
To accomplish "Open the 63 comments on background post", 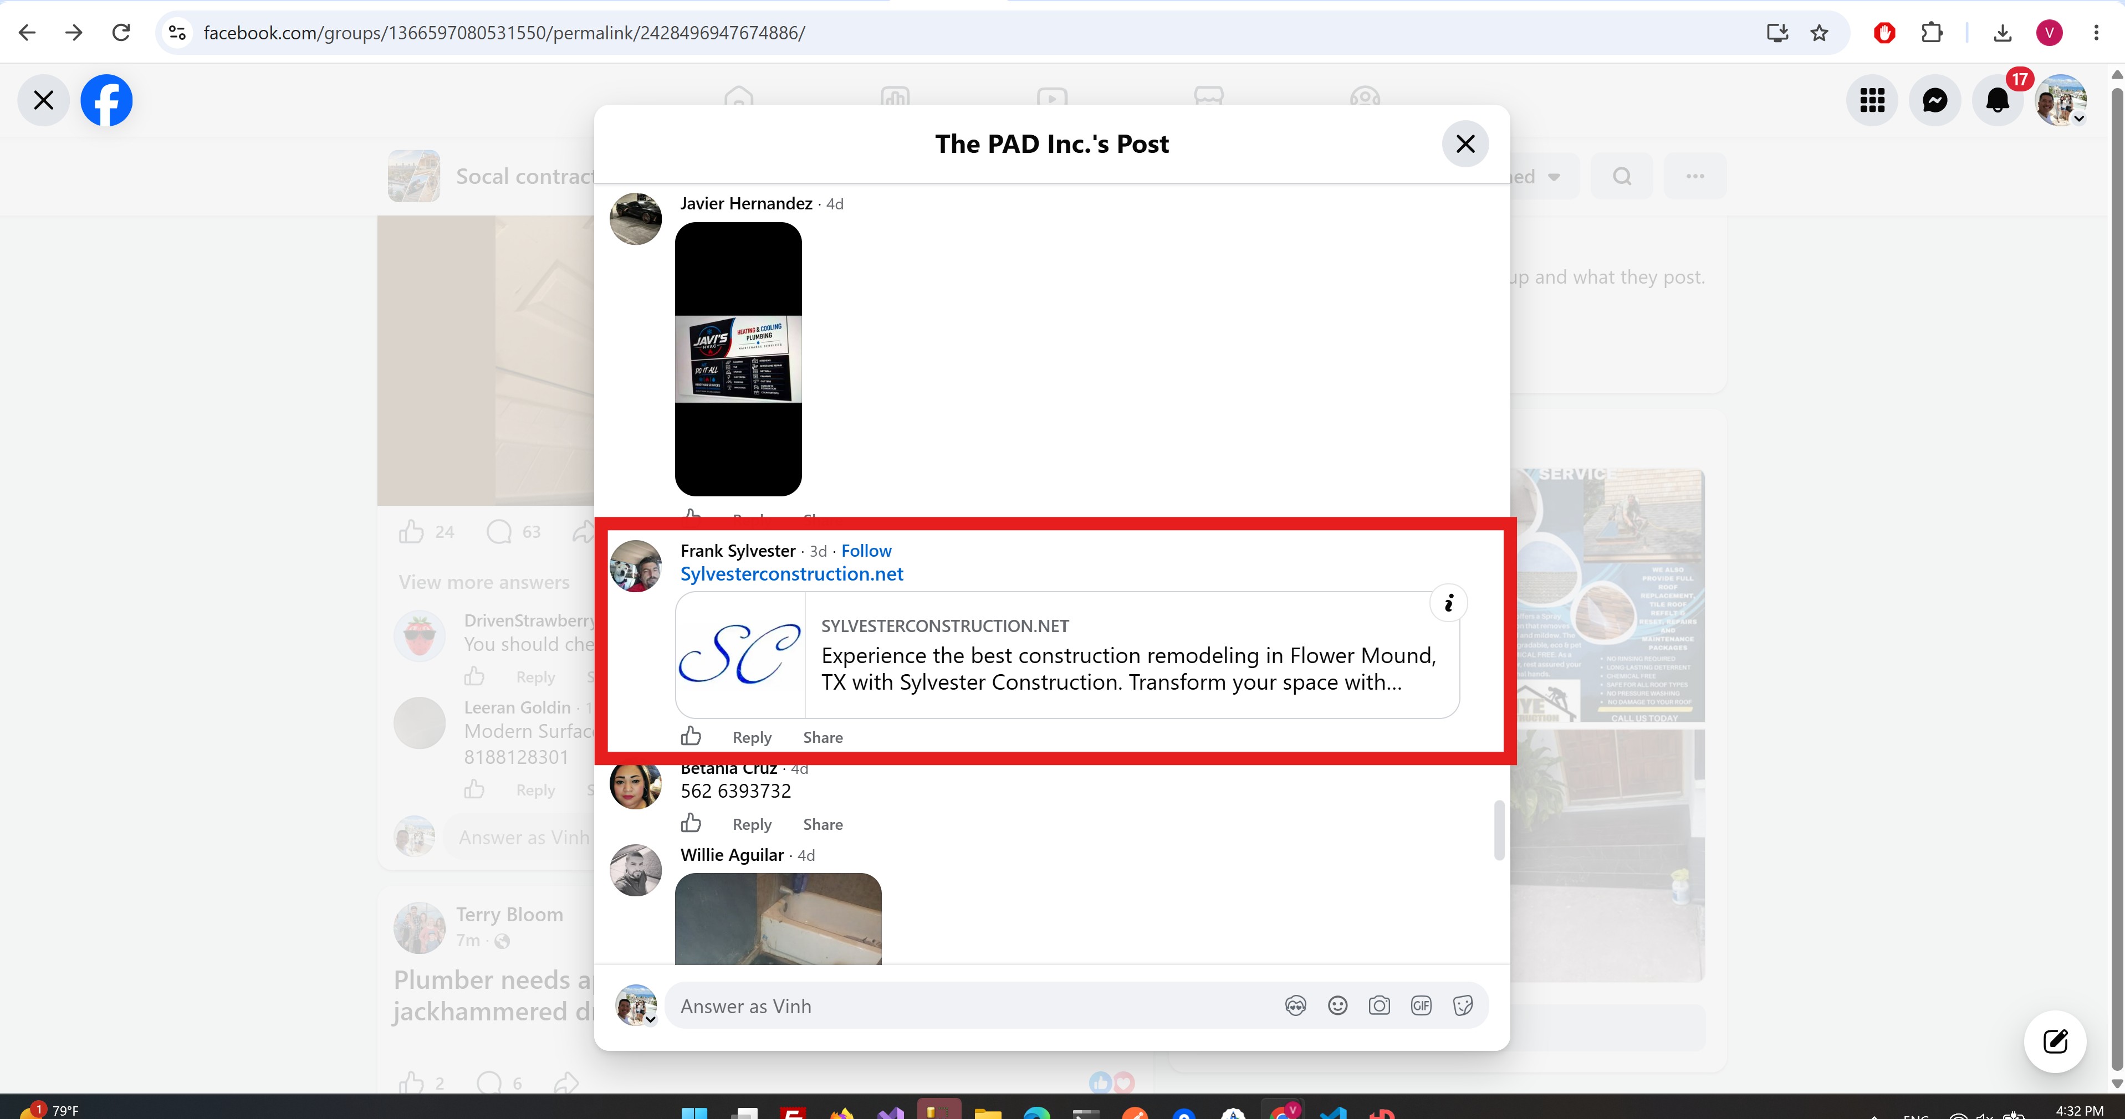I will [513, 531].
